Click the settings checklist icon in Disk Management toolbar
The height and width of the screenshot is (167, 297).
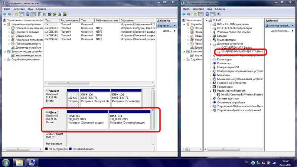[x=65, y=14]
